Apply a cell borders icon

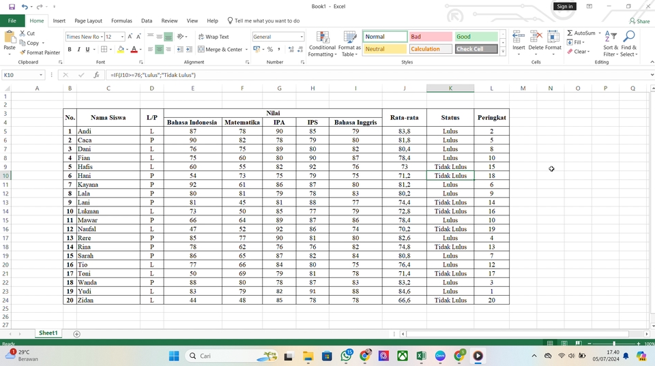pos(104,49)
